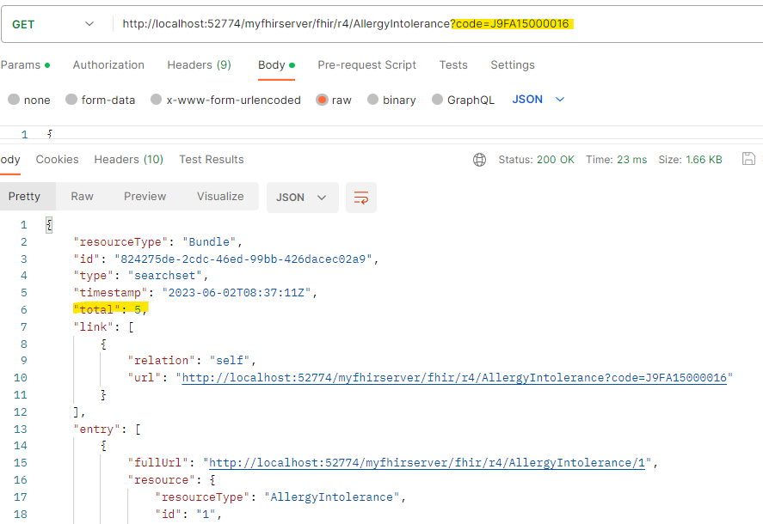This screenshot has width=763, height=524.
Task: Save the response using the save icon
Action: coord(748,158)
